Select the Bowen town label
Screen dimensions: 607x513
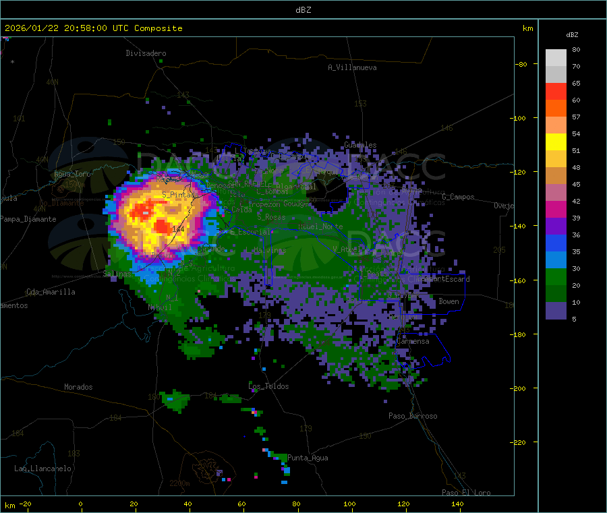tap(449, 301)
